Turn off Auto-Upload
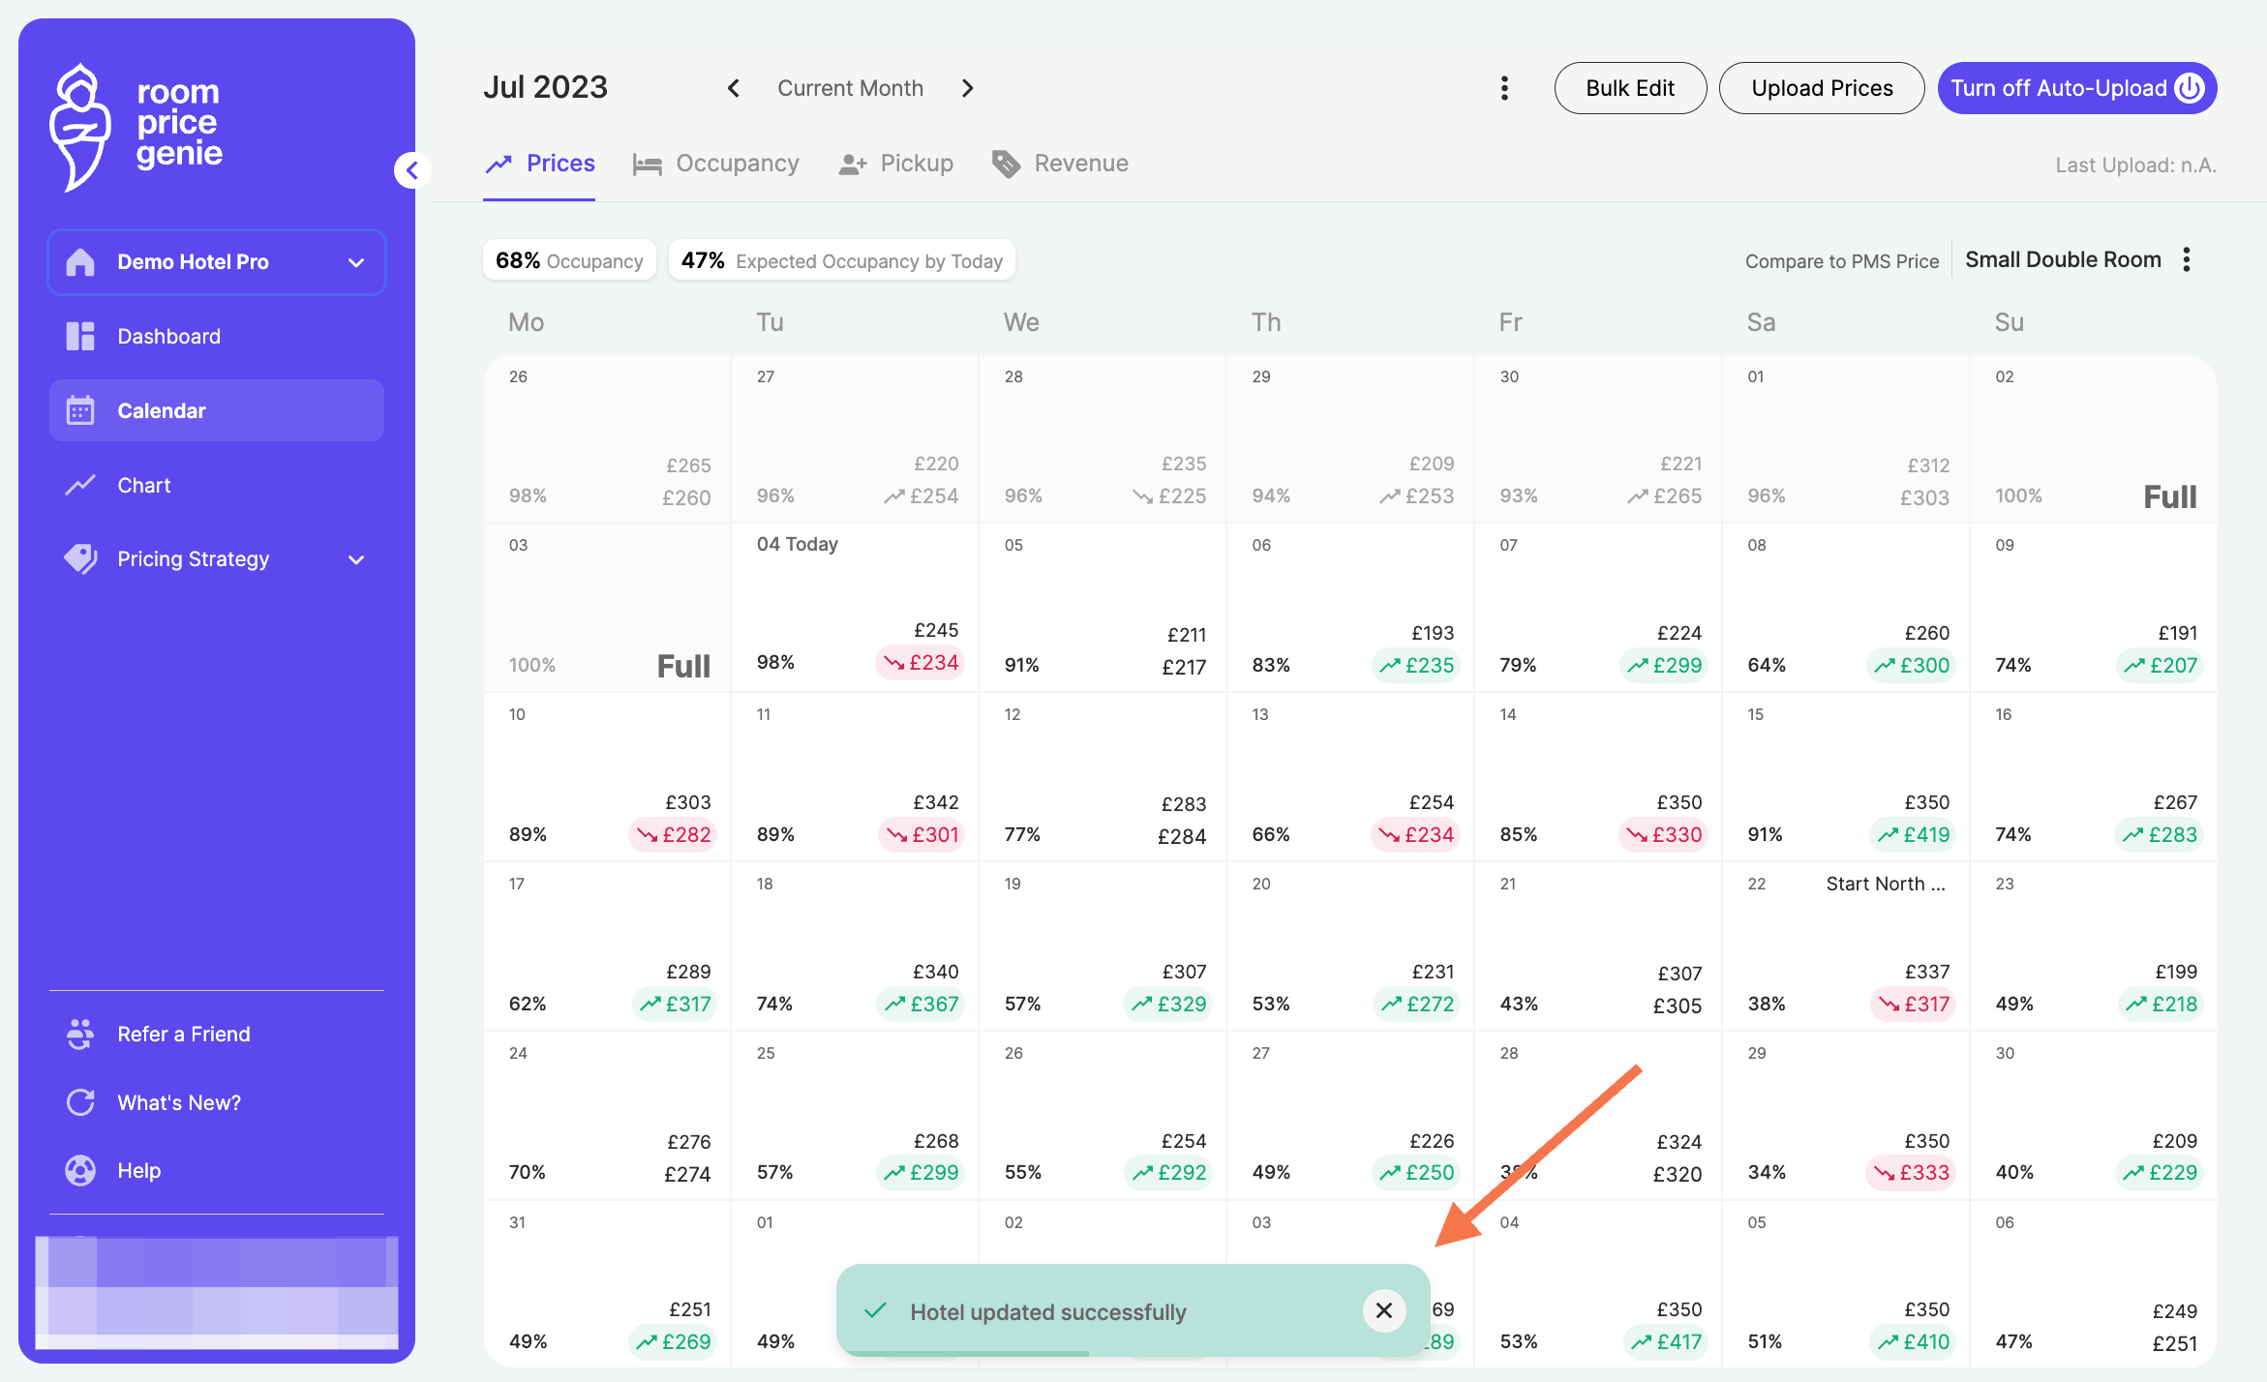The width and height of the screenshot is (2267, 1382). (2077, 88)
